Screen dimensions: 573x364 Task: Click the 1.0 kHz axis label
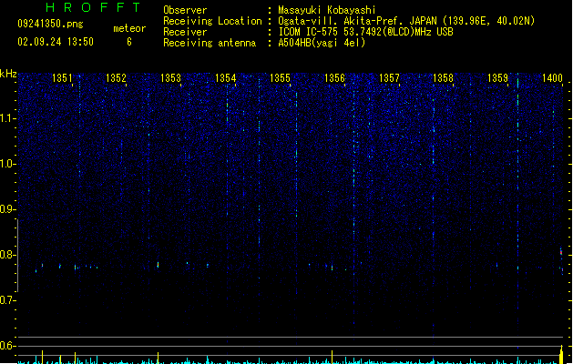tap(8, 164)
